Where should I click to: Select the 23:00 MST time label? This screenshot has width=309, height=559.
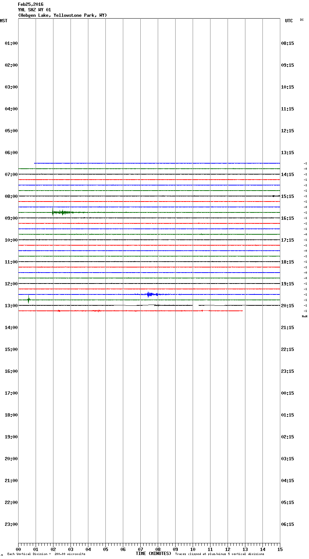pos(11,524)
